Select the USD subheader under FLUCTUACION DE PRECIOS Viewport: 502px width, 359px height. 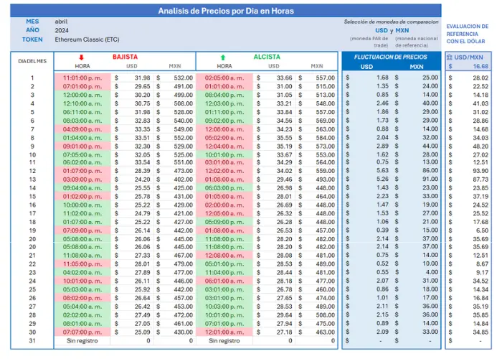[366, 67]
